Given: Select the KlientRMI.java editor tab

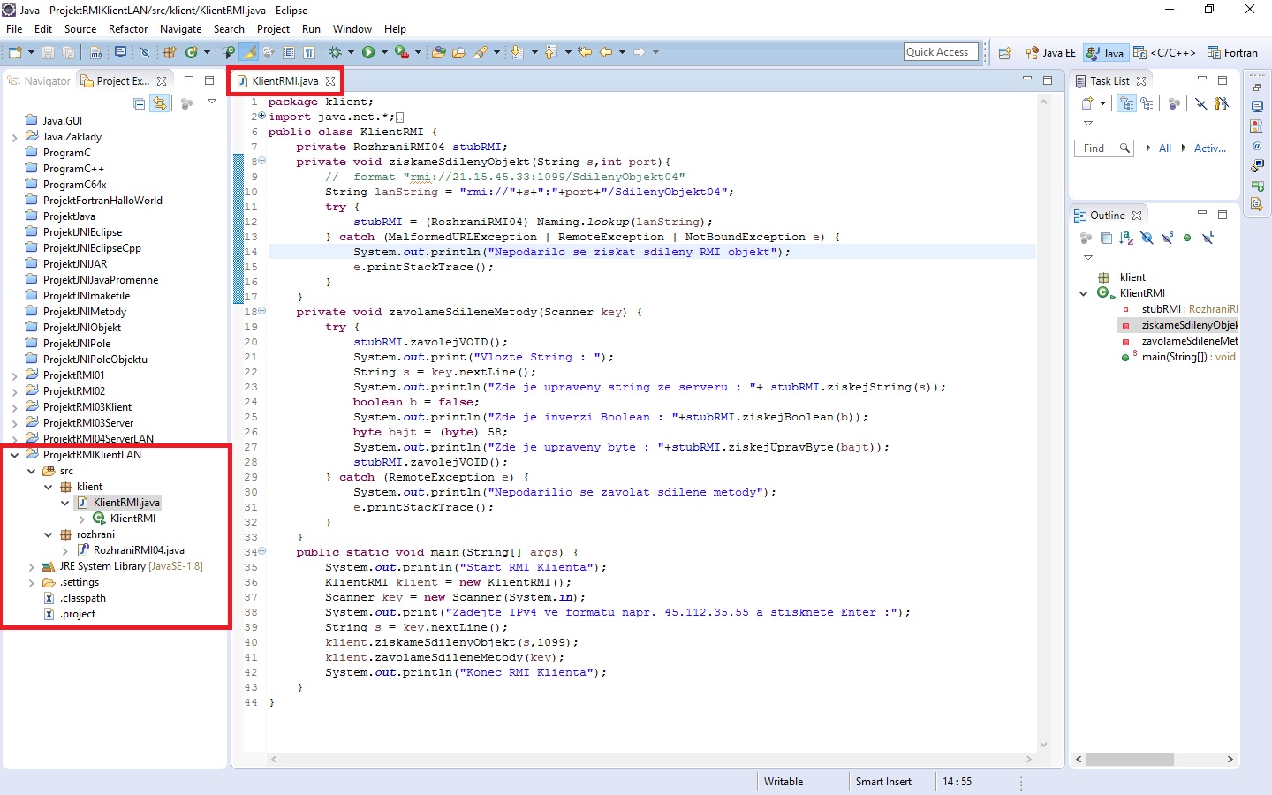Looking at the screenshot, I should click(282, 80).
